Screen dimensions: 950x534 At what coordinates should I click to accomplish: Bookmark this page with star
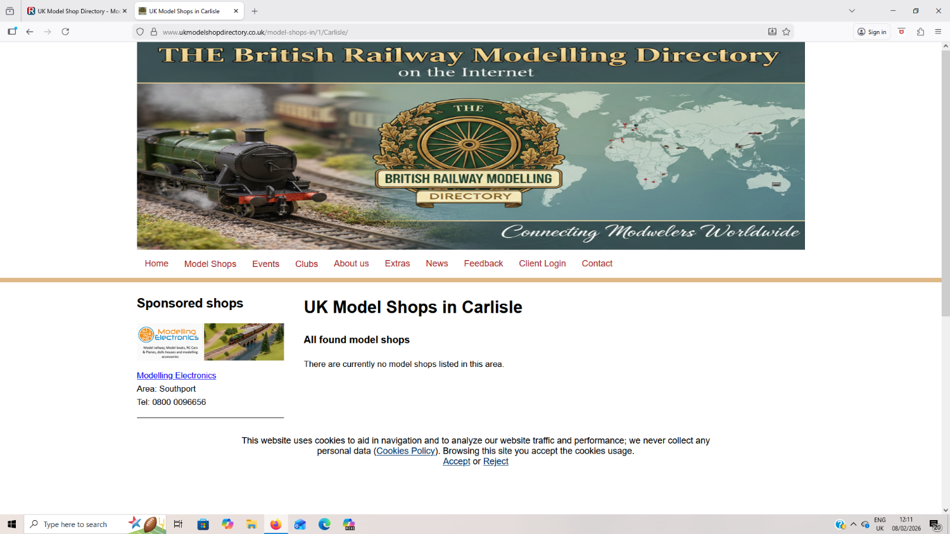(786, 32)
